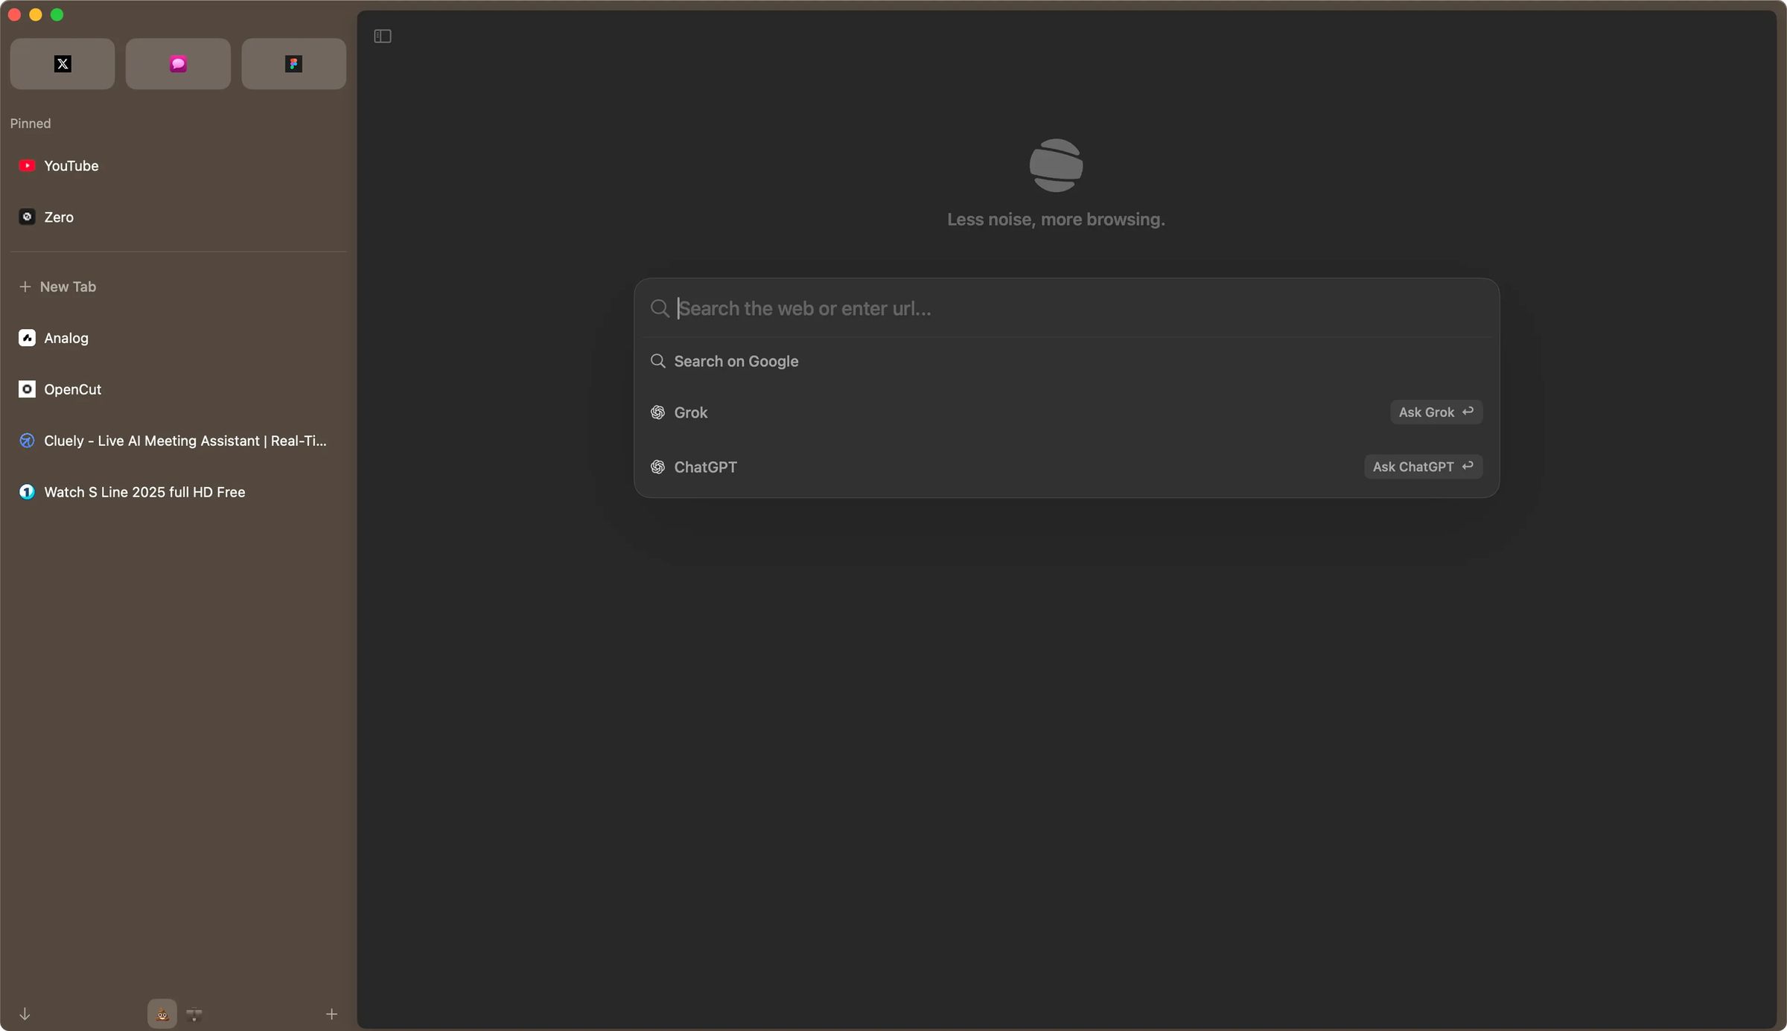Screen dimensions: 1787x1031
Task: Open the Watch S Line 2025 tab
Action: [144, 491]
